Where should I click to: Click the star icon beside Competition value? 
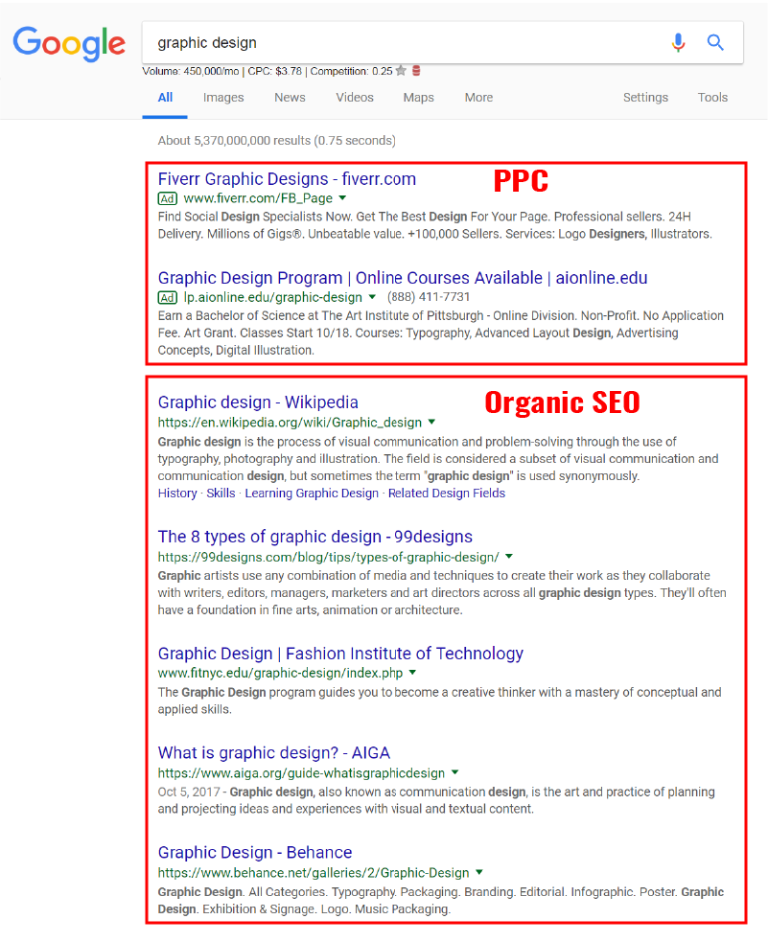(x=401, y=71)
